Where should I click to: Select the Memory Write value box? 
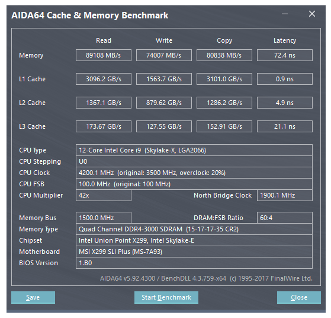(164, 55)
